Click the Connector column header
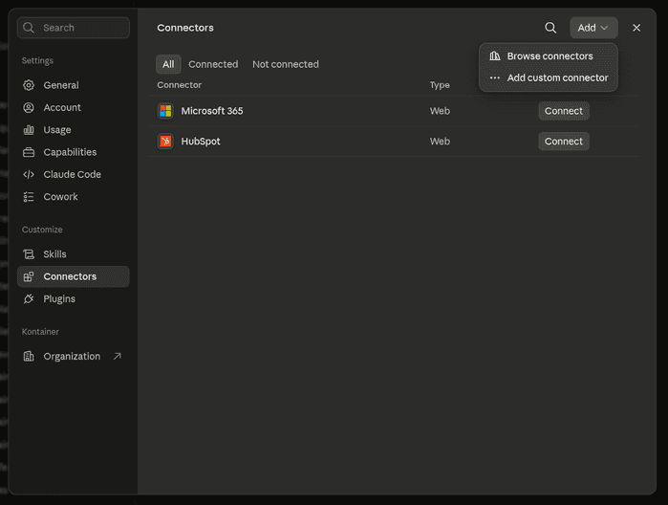The width and height of the screenshot is (668, 505). pos(179,85)
